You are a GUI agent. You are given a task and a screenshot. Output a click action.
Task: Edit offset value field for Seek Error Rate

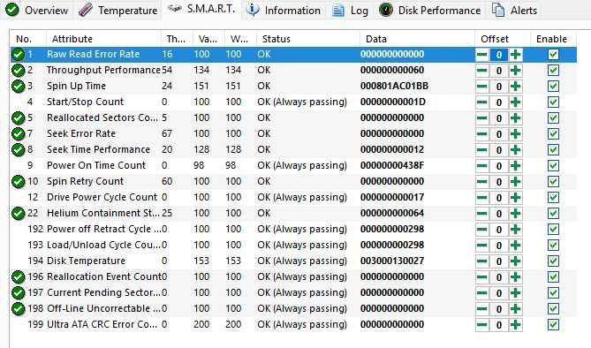pos(498,134)
